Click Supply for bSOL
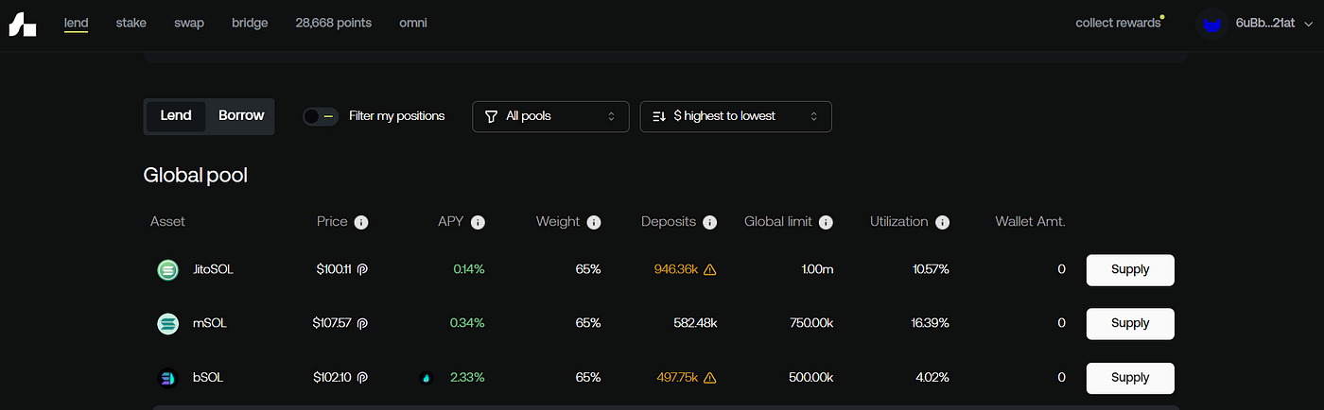The width and height of the screenshot is (1324, 410). [x=1130, y=377]
